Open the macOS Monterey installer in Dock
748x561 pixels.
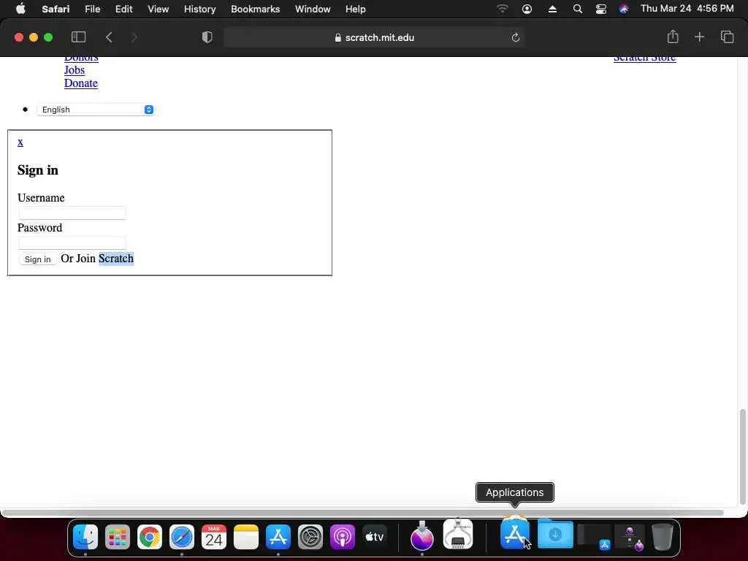(422, 536)
